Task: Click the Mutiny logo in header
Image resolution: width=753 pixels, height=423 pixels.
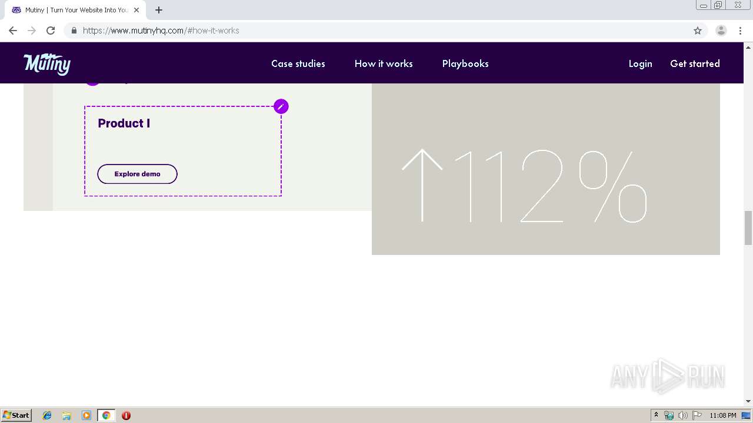Action: pyautogui.click(x=47, y=63)
